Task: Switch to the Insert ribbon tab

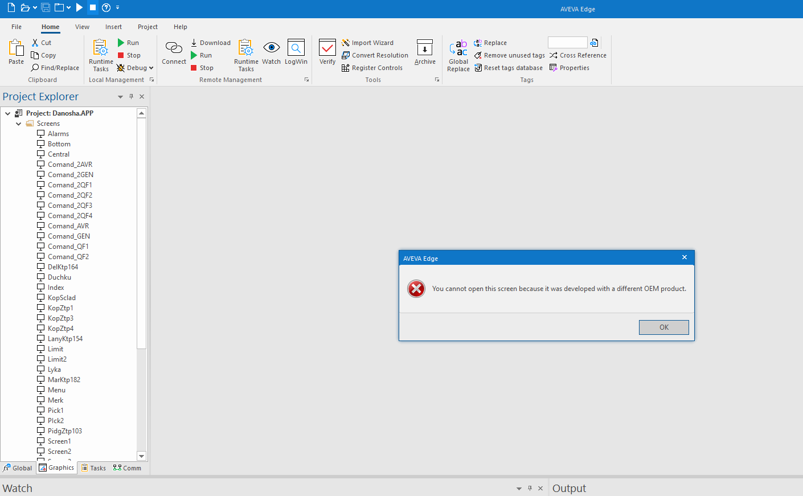Action: [x=113, y=27]
